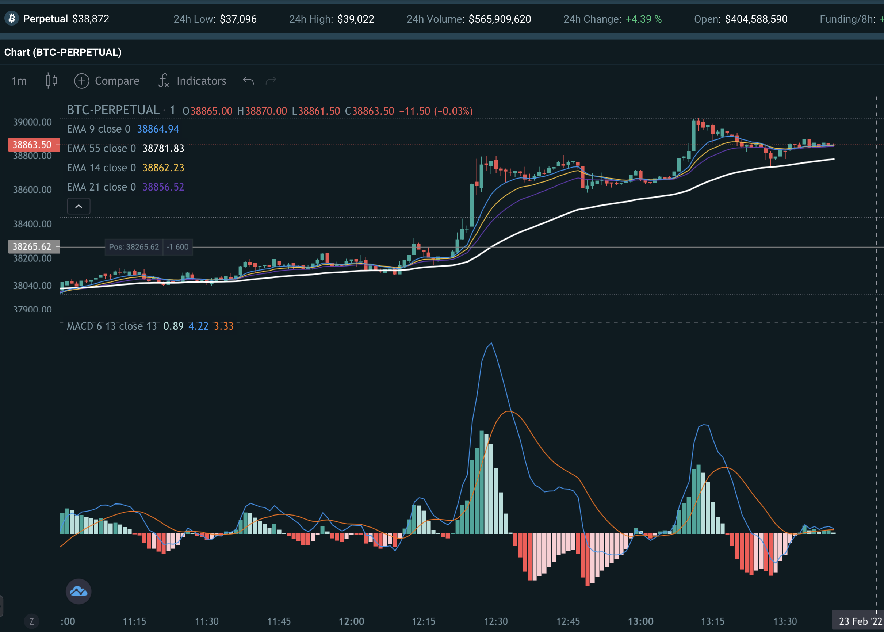Image resolution: width=884 pixels, height=632 pixels.
Task: Undo the last chart action
Action: pyautogui.click(x=248, y=81)
